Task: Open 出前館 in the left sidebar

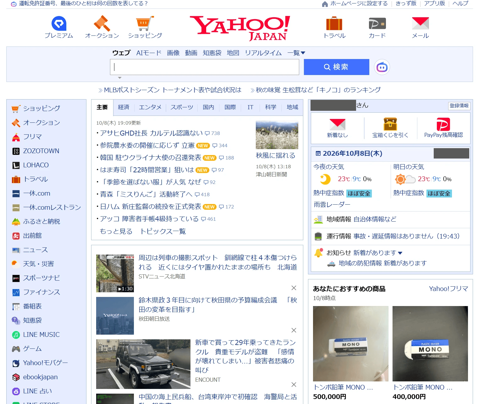Action: (32, 236)
